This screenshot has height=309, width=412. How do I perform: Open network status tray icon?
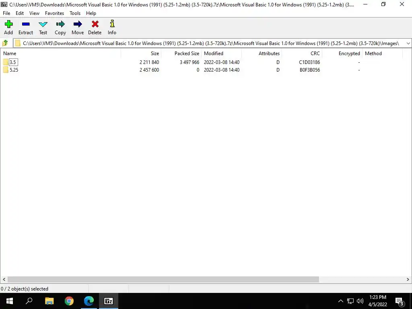[x=350, y=301]
